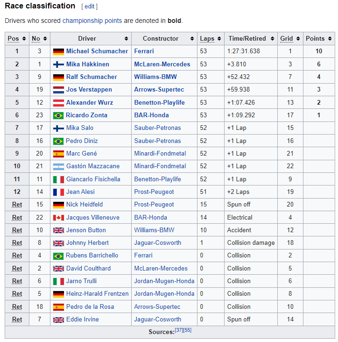
Task: Open Arrows-Supertec link in Verstappen row
Action: pos(159,89)
